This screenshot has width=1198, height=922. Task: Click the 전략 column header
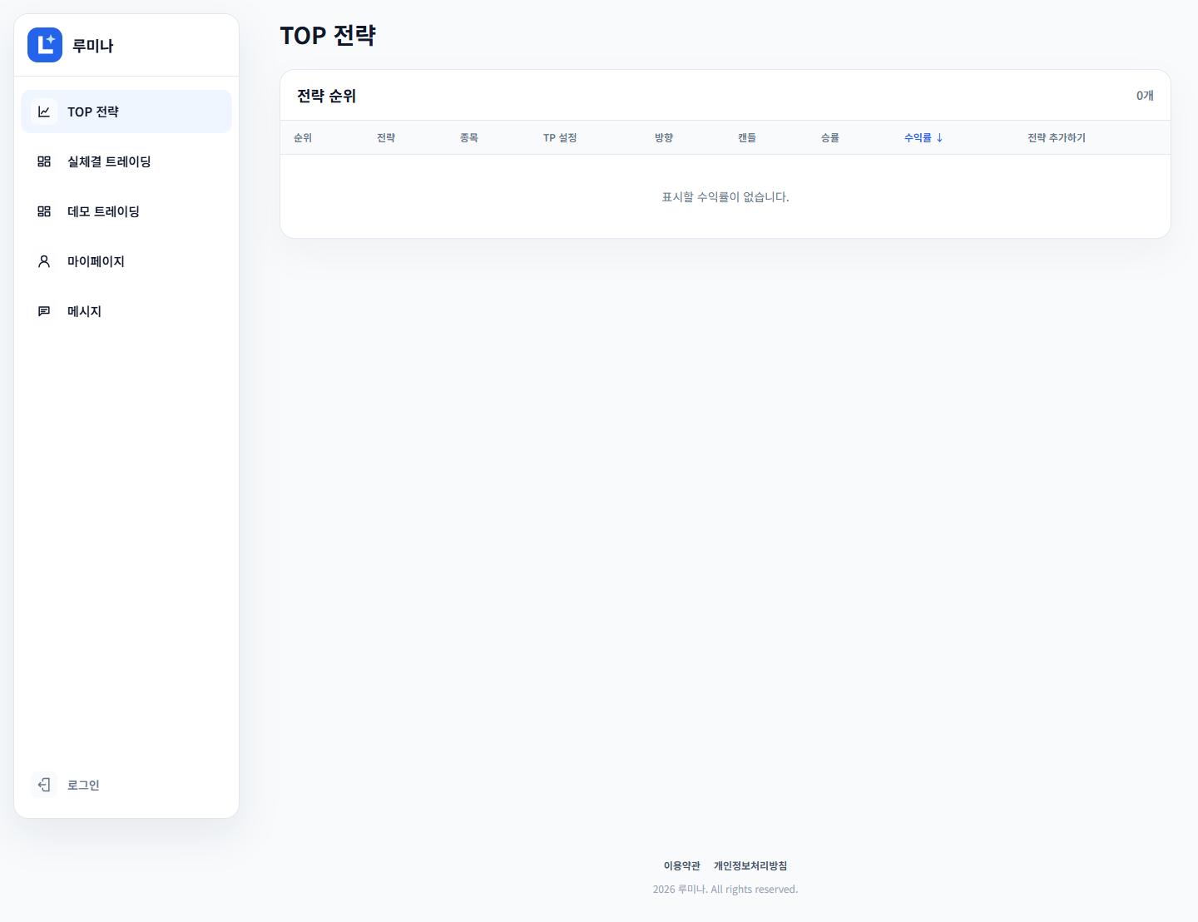click(386, 137)
